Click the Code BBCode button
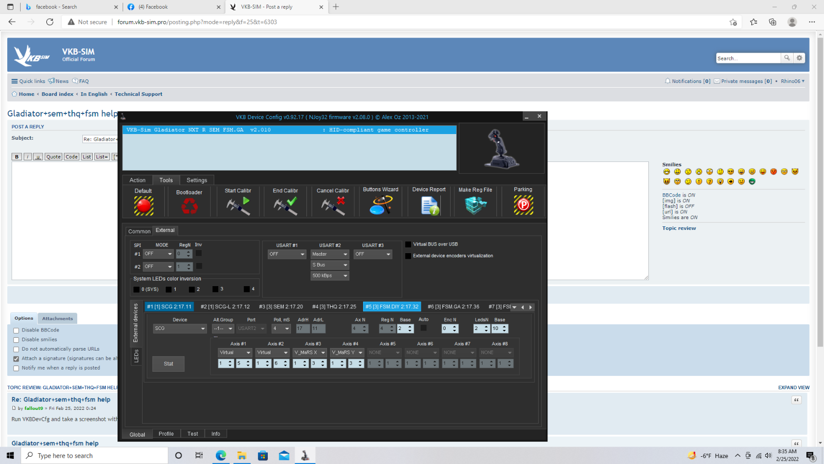 point(72,157)
